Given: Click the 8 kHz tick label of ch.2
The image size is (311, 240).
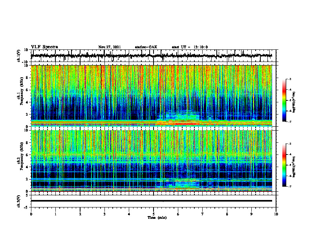Looking at the screenshot, I should pyautogui.click(x=27, y=143).
